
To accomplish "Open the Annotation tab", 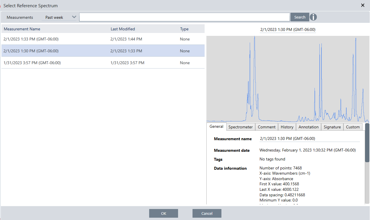I will coord(308,127).
